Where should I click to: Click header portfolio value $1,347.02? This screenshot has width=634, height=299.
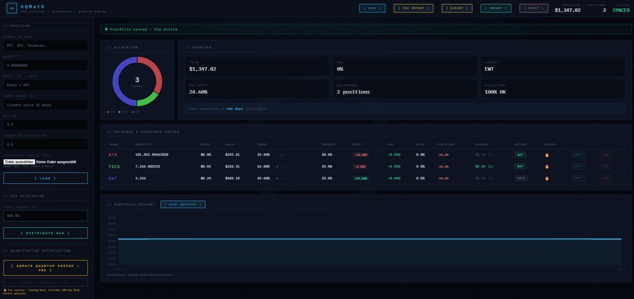[567, 10]
